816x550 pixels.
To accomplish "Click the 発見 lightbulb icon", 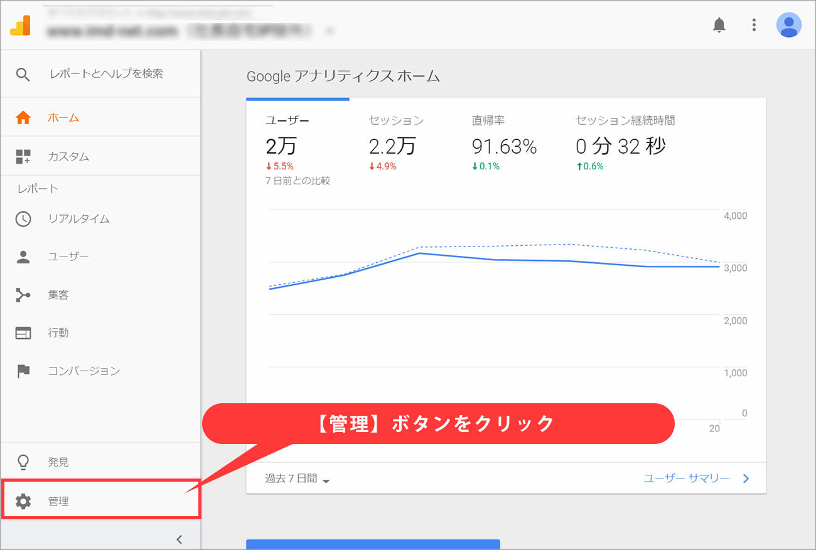I will tap(23, 462).
